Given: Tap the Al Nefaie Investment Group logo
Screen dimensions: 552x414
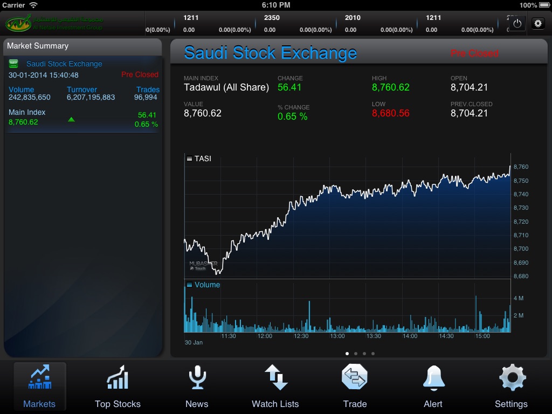Looking at the screenshot, I should tap(54, 23).
